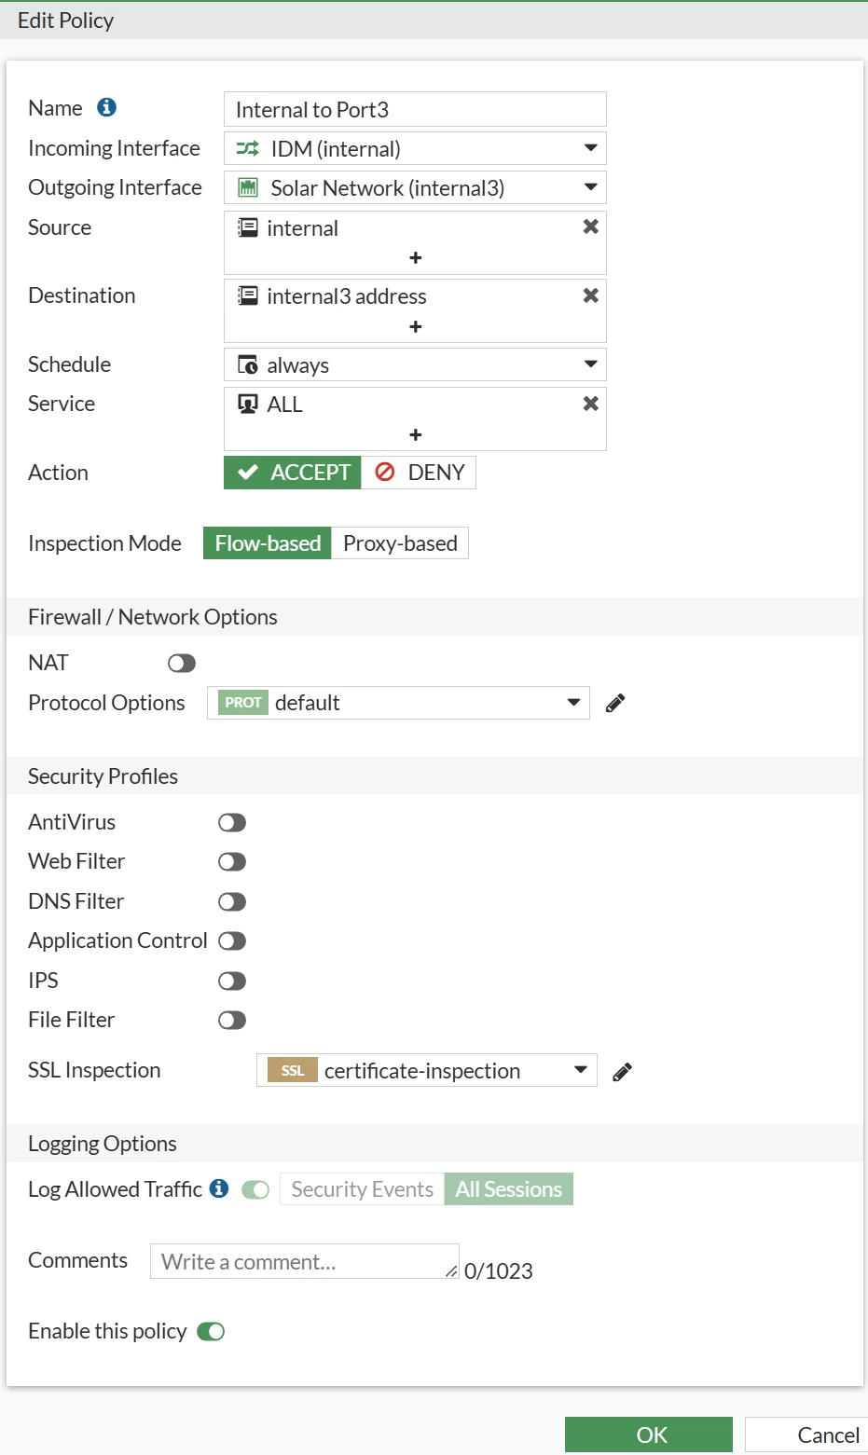Switch Inspection Mode to Proxy-based
868x1455 pixels.
click(400, 543)
